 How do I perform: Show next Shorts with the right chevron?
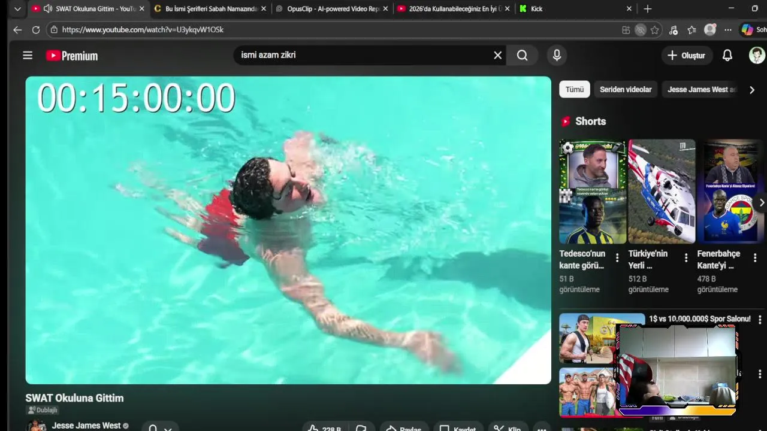click(x=761, y=203)
